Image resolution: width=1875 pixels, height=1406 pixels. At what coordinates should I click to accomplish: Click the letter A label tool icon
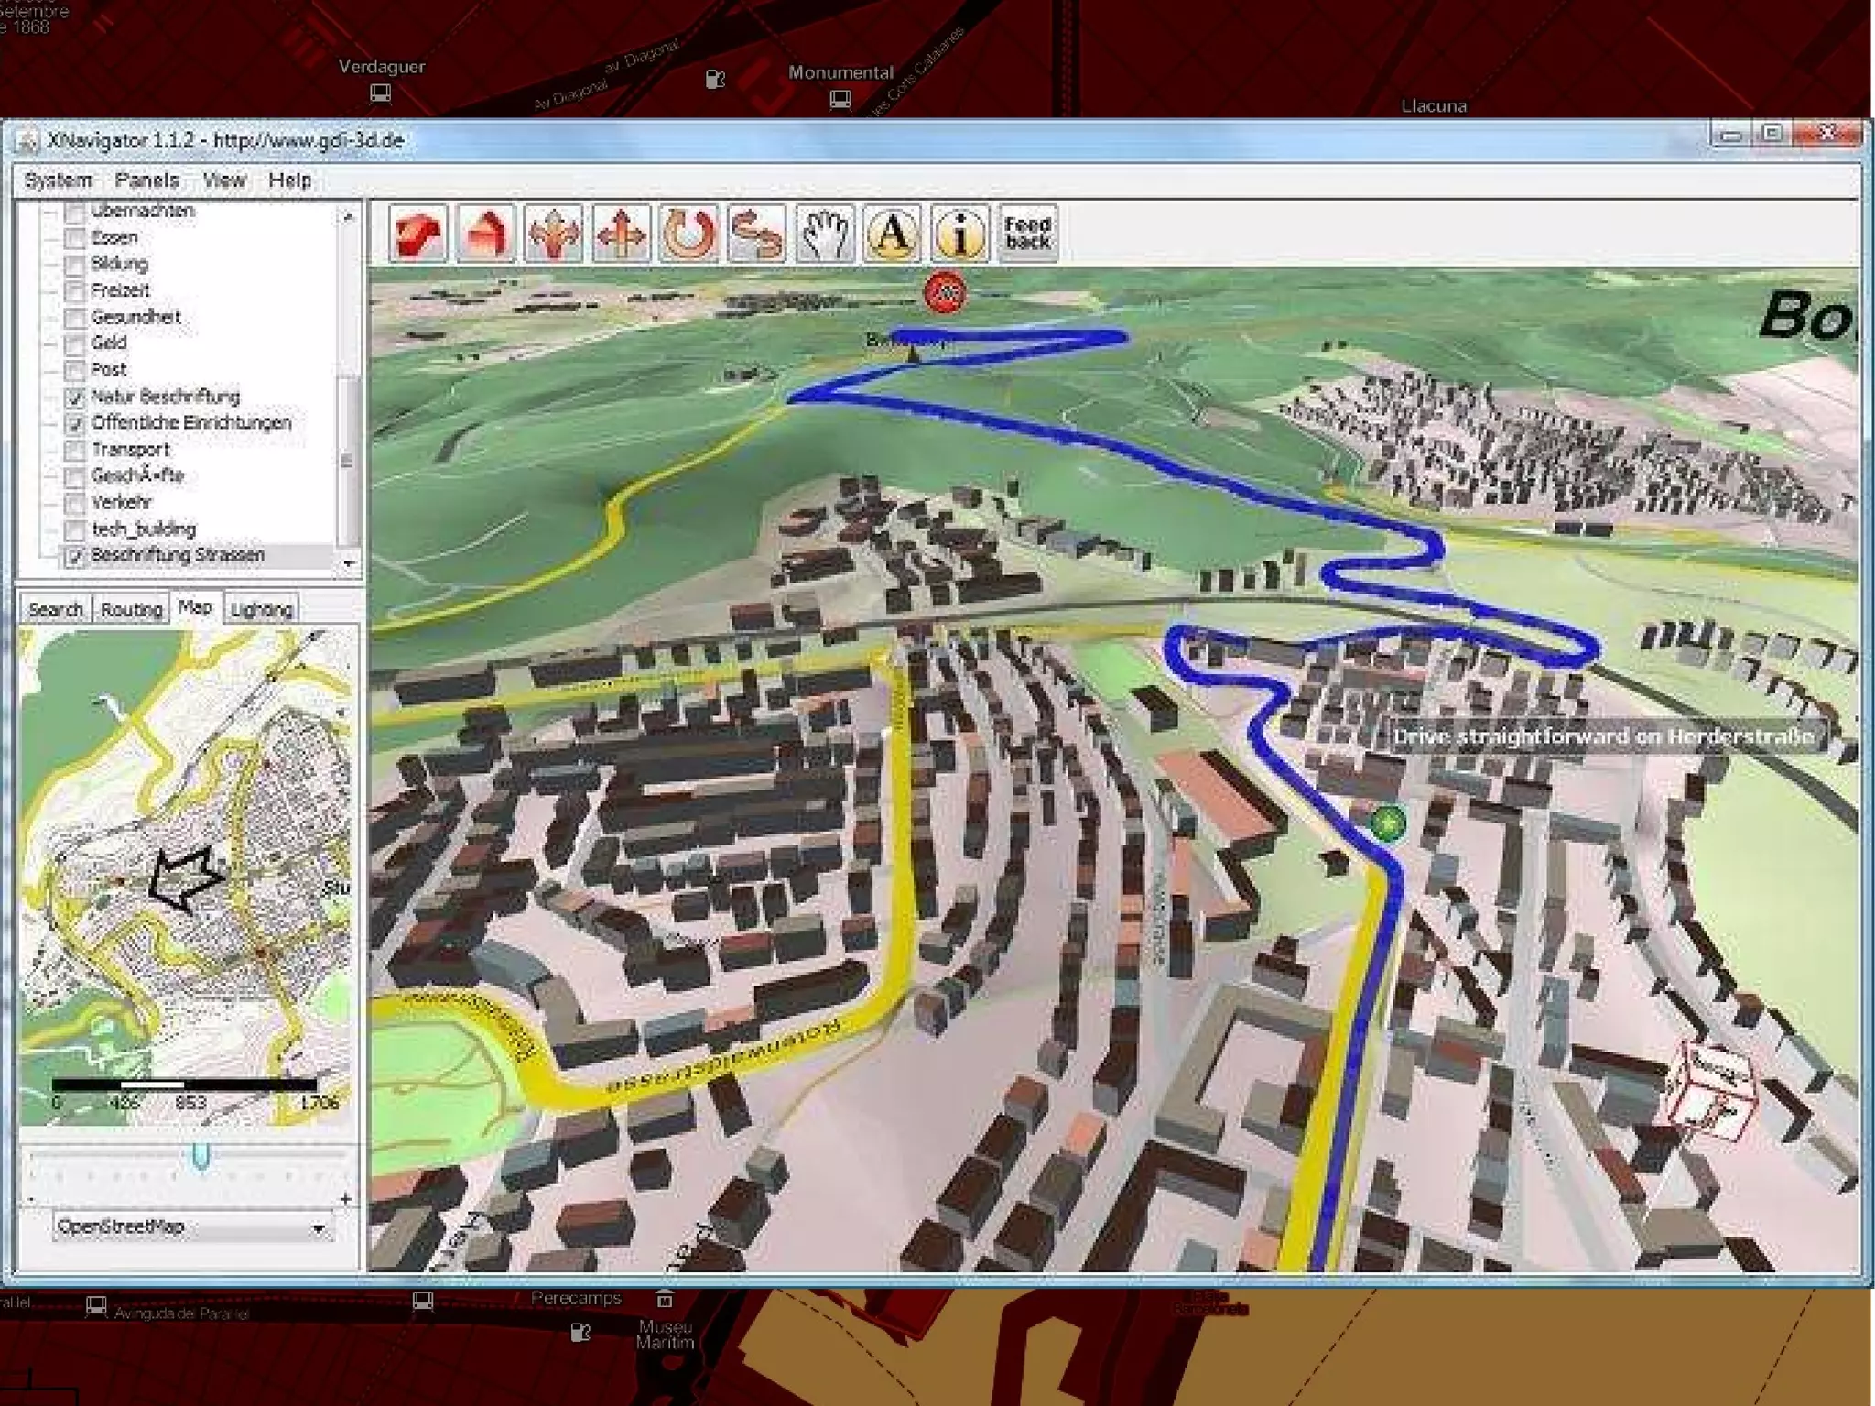(x=892, y=234)
